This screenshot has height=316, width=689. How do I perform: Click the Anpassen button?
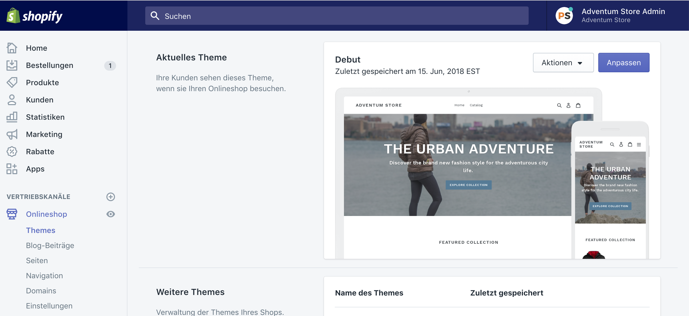click(624, 63)
